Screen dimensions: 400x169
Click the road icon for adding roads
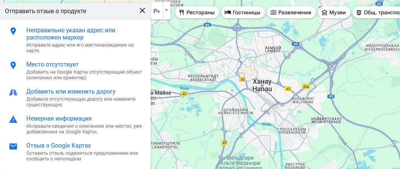(13, 92)
